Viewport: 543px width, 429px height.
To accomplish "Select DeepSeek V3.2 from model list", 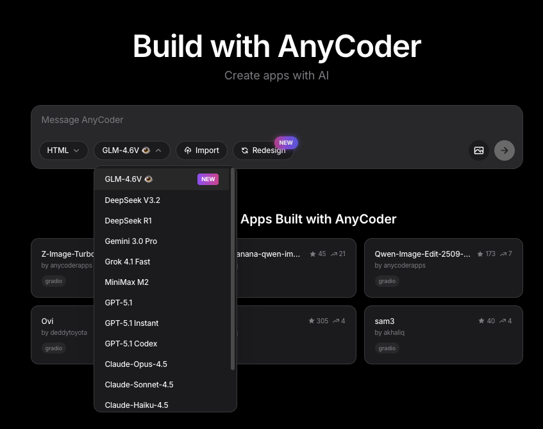I will (x=133, y=200).
